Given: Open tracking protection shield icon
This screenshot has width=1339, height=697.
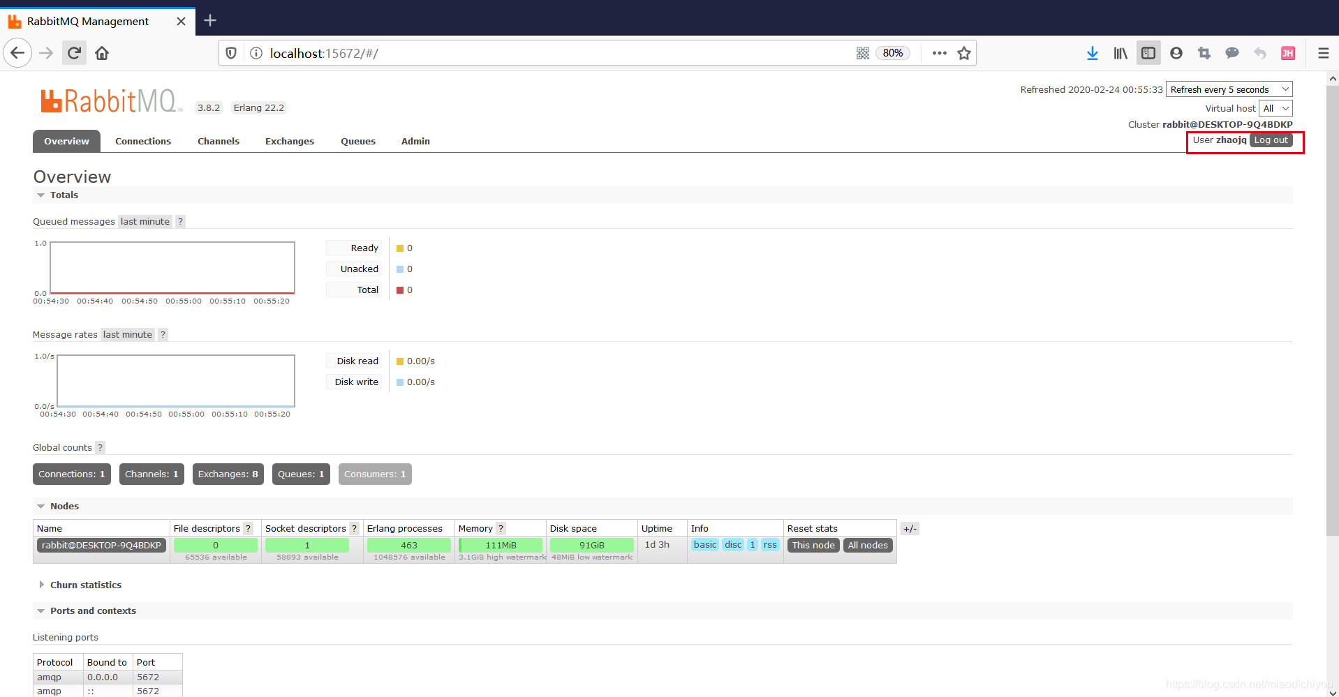Looking at the screenshot, I should tap(232, 53).
